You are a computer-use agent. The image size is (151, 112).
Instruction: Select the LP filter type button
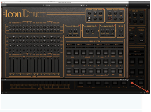[69, 35]
